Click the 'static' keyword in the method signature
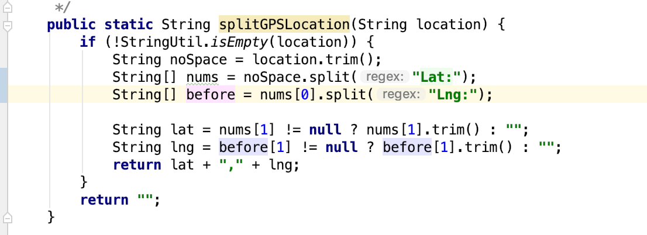 tap(128, 25)
